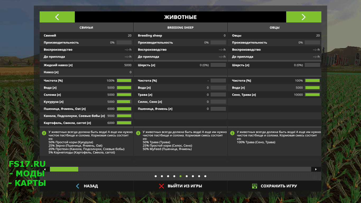This screenshot has height=203, width=361.
Task: Go to next page with right arrow
Action: (x=304, y=17)
